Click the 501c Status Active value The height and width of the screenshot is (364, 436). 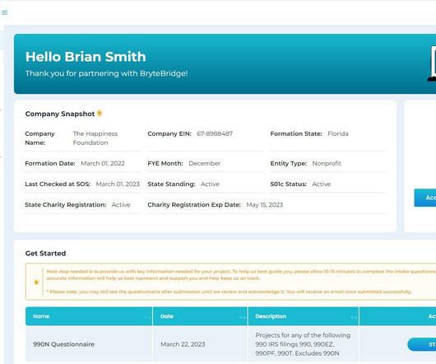[x=322, y=184]
